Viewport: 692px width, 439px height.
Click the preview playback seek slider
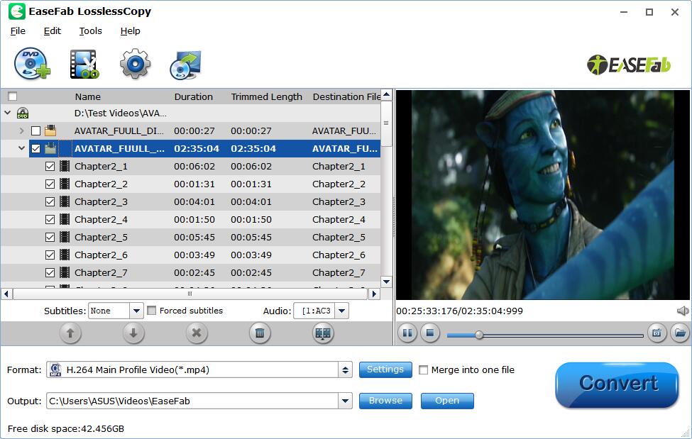(544, 335)
